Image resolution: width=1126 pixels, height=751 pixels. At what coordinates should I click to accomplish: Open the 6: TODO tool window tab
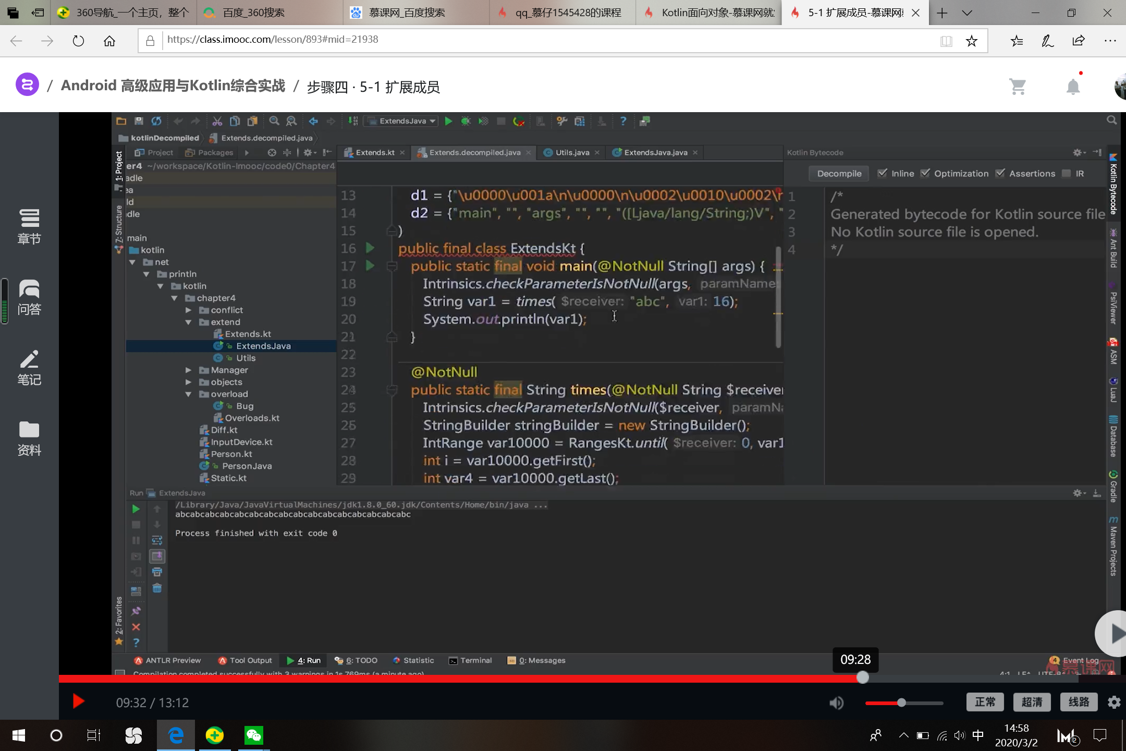[356, 660]
